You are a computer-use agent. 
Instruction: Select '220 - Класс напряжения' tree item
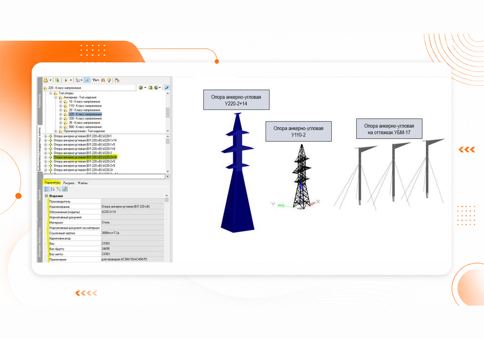pyautogui.click(x=85, y=114)
